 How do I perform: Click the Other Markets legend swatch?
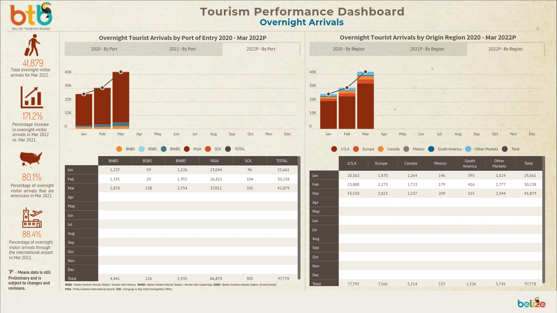[x=468, y=149]
